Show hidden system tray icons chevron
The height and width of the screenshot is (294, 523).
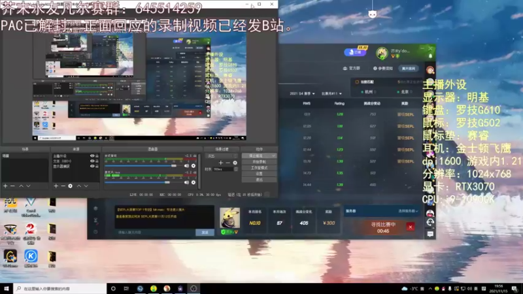(x=430, y=289)
